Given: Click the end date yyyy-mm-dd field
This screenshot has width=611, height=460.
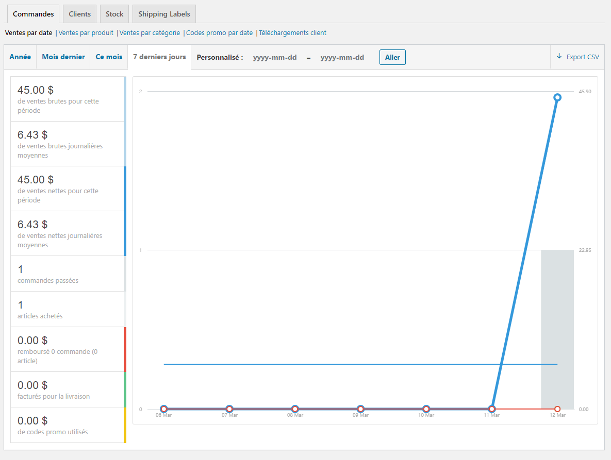Looking at the screenshot, I should [x=342, y=58].
